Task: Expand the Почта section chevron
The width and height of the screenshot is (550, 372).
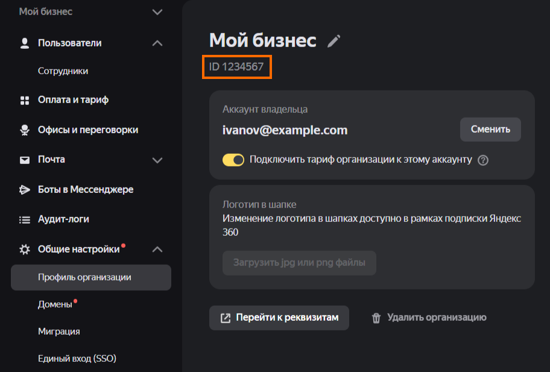Action: pyautogui.click(x=157, y=160)
